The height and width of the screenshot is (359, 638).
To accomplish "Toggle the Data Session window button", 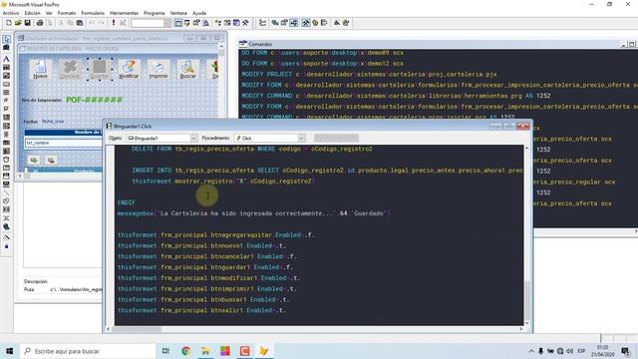I will click(x=186, y=23).
